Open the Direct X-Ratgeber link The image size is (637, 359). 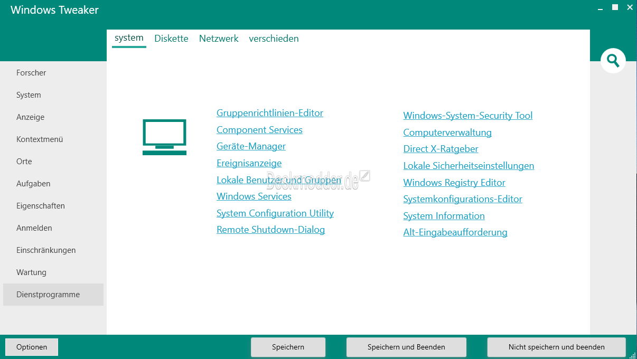[441, 149]
